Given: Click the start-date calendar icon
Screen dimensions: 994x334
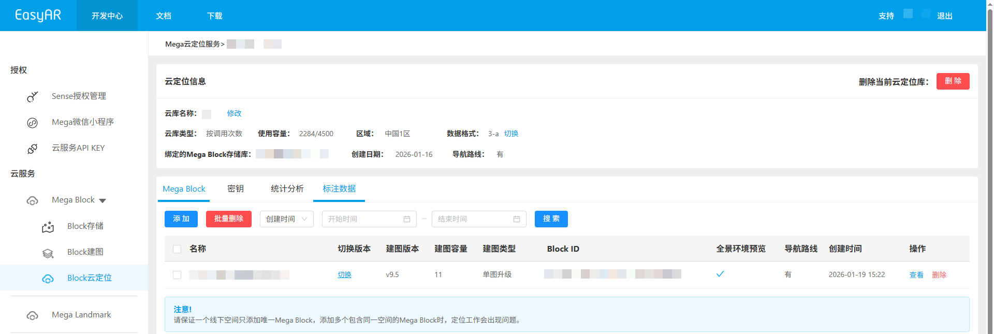Looking at the screenshot, I should [407, 219].
